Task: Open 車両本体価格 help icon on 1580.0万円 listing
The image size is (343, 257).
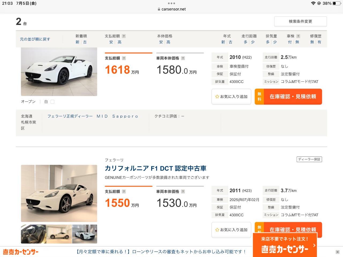Action: [183, 58]
